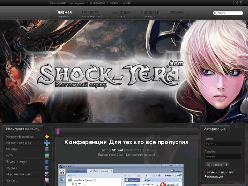
Task: Submit login with the Отправить button
Action: [x=217, y=164]
